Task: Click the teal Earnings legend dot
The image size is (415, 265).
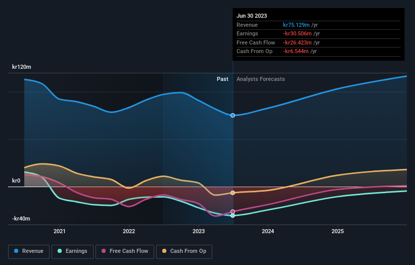Action: [x=60, y=251]
